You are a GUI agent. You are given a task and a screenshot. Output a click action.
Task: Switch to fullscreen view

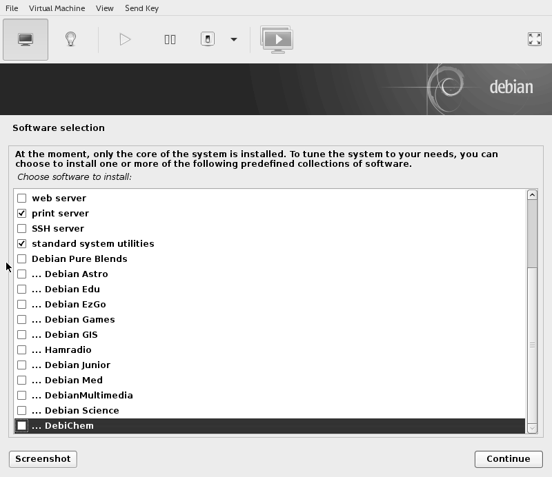[534, 39]
